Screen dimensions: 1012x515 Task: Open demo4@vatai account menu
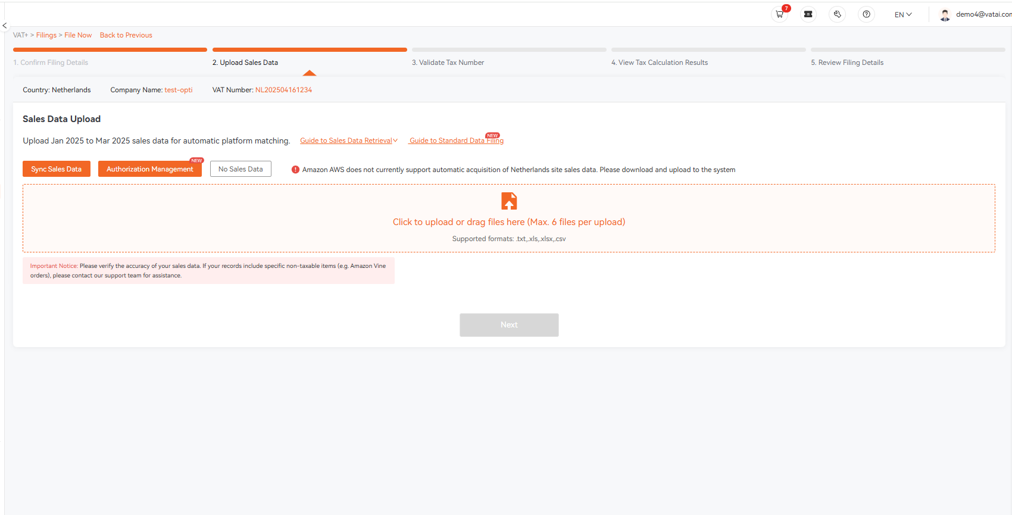(x=983, y=14)
